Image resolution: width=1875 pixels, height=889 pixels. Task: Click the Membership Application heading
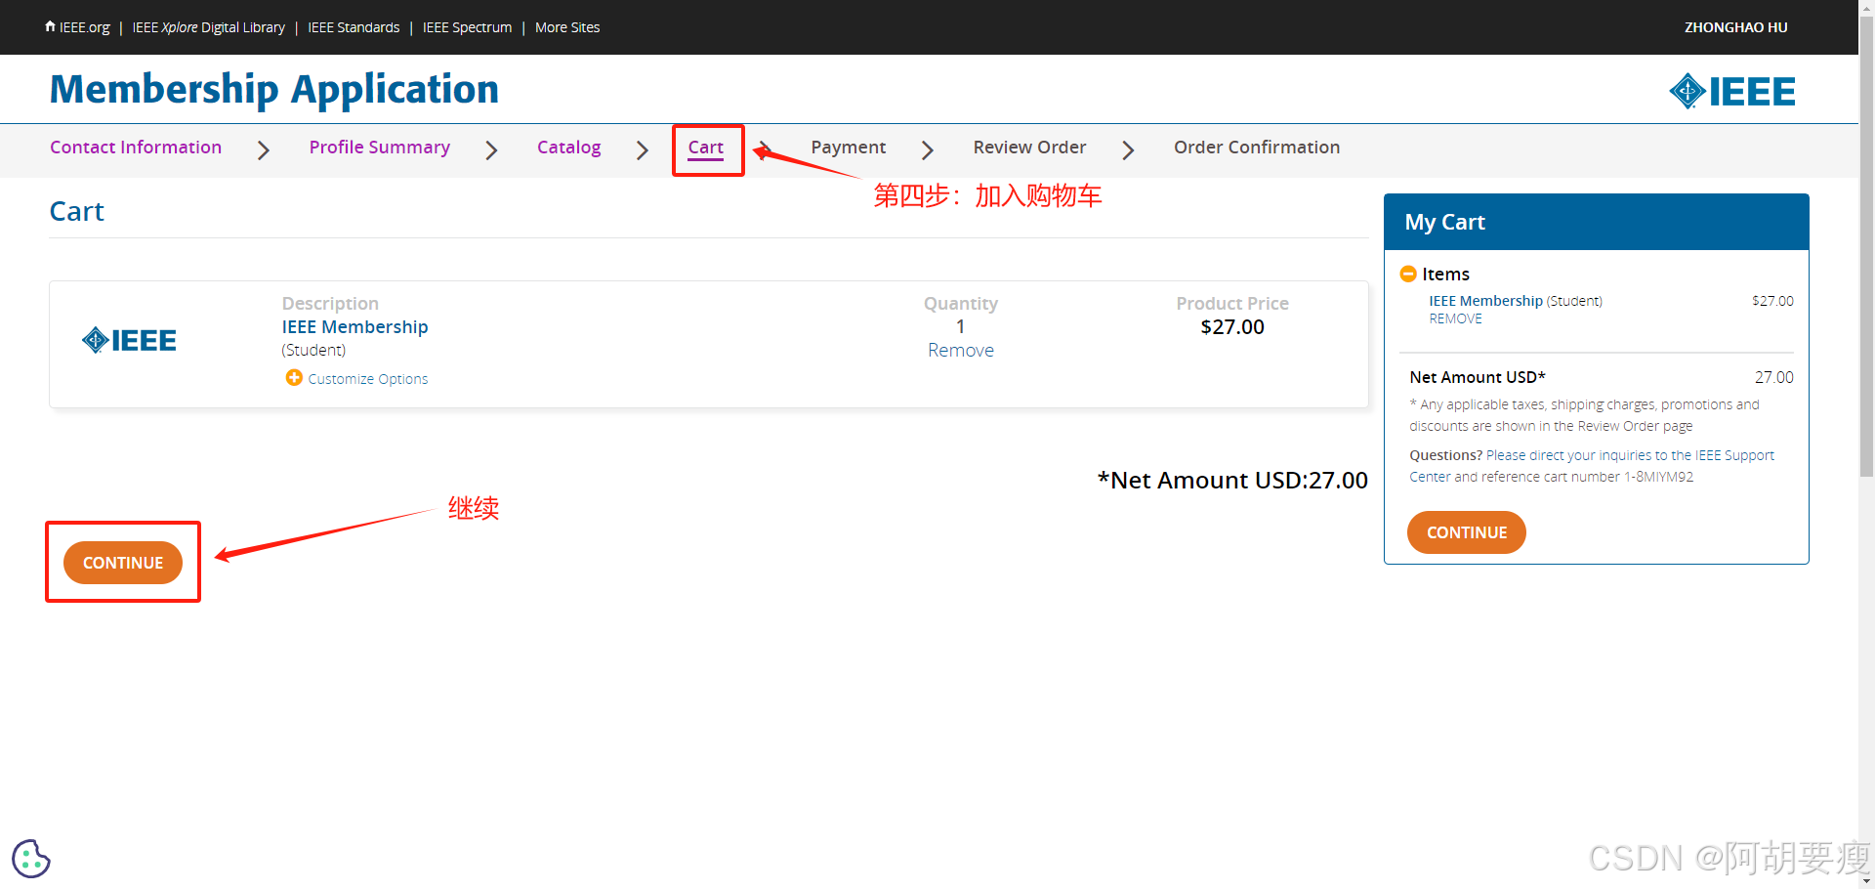click(x=273, y=89)
